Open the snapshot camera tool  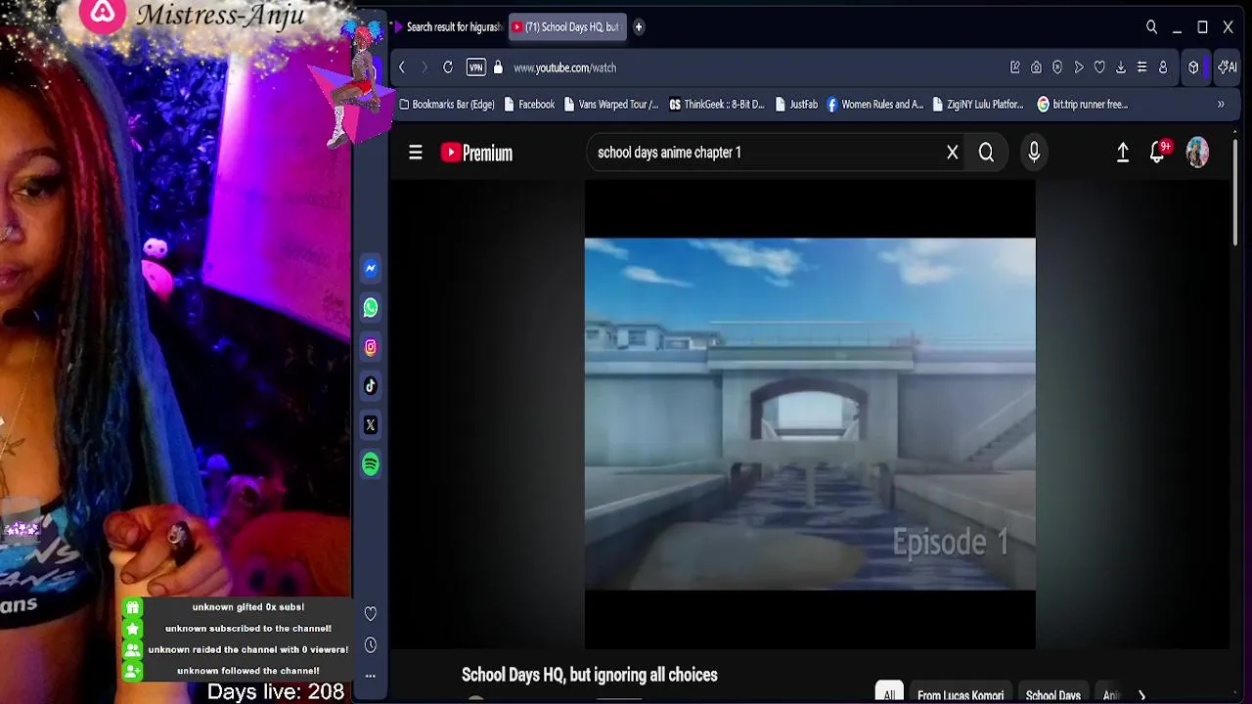[x=1036, y=67]
